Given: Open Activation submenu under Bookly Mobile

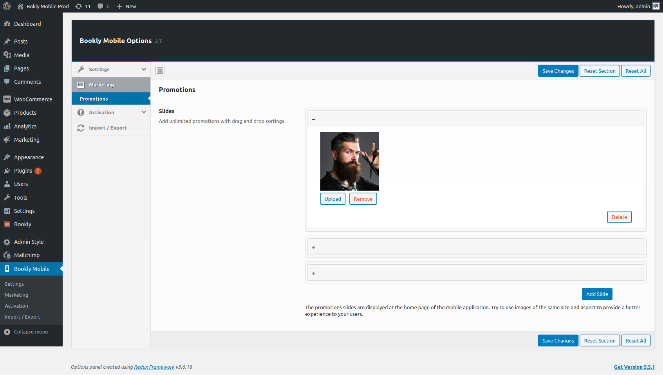Looking at the screenshot, I should click(x=16, y=306).
